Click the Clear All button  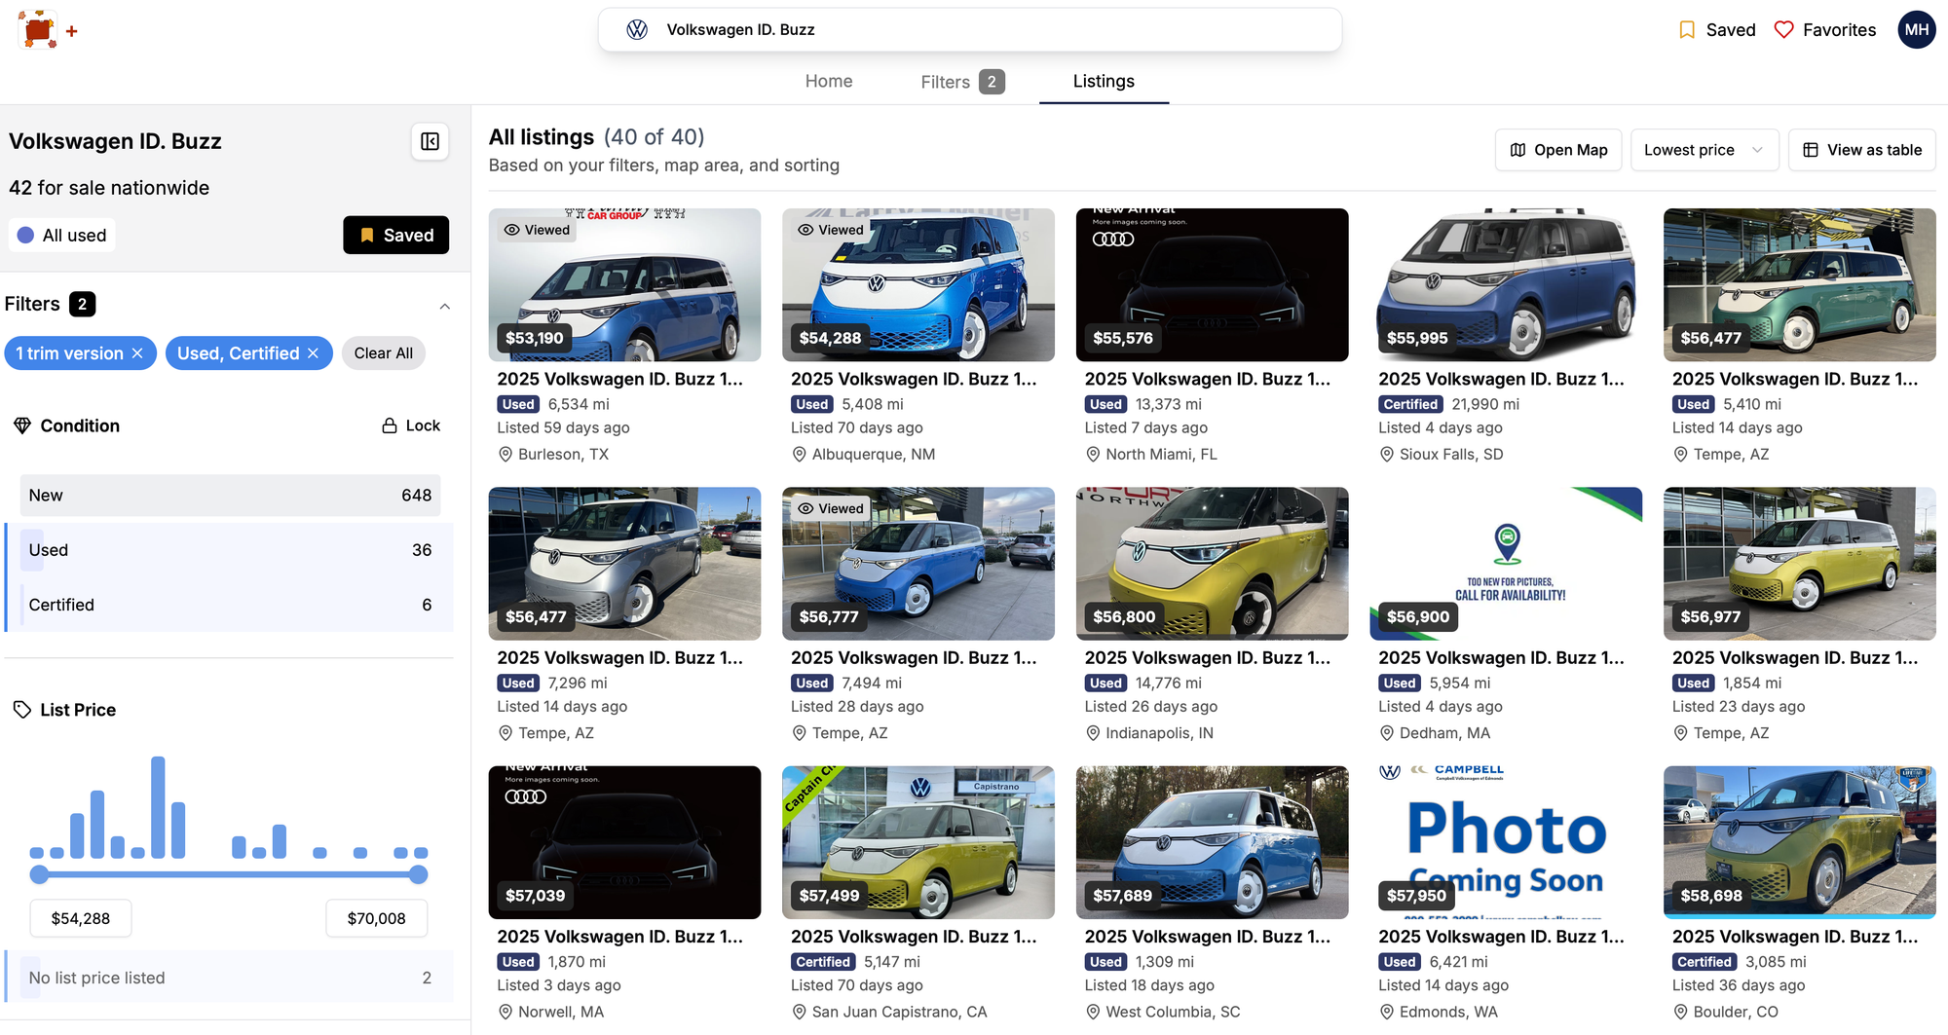click(x=384, y=353)
